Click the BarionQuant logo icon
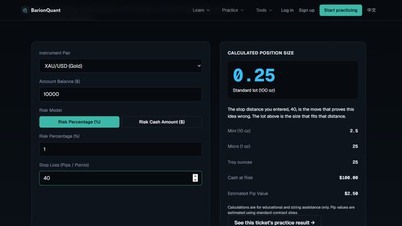This screenshot has width=402, height=226. 25,10
